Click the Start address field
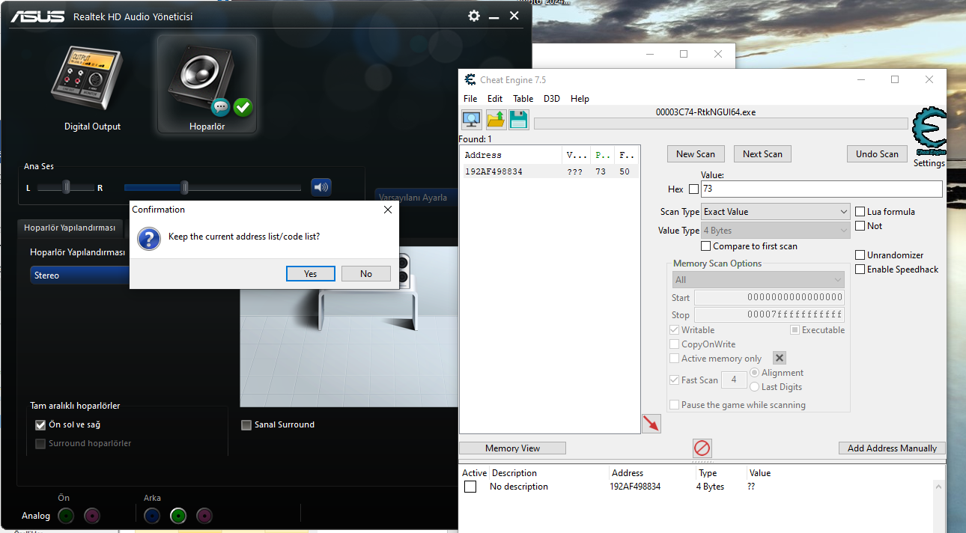 769,298
